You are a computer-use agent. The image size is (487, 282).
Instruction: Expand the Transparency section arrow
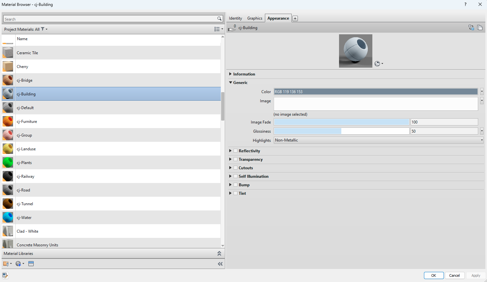pyautogui.click(x=230, y=159)
